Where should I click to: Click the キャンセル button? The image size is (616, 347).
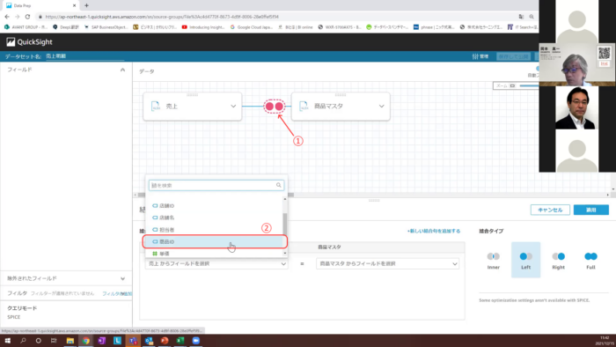[x=550, y=210]
